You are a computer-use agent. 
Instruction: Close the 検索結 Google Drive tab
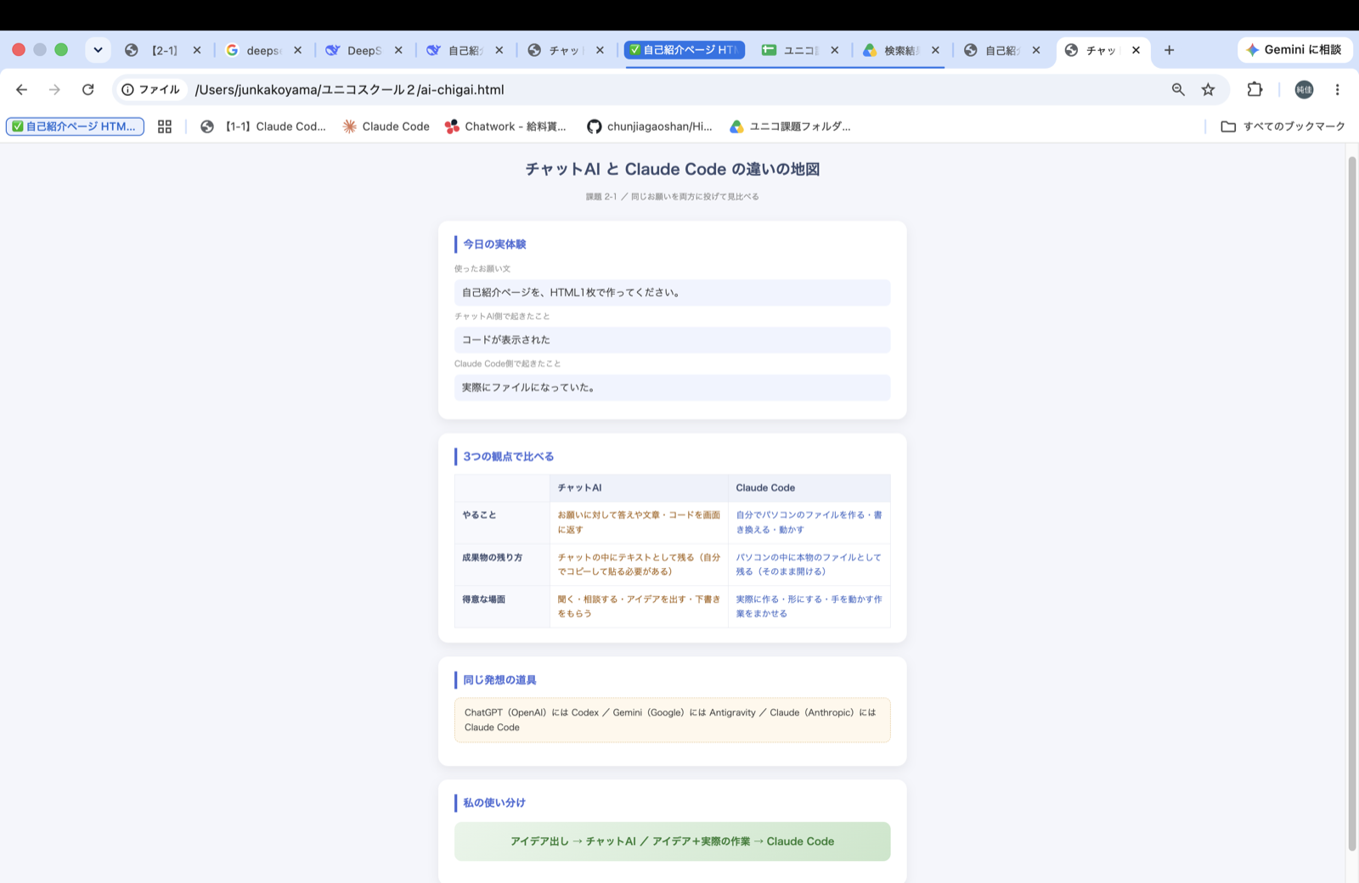(x=935, y=50)
